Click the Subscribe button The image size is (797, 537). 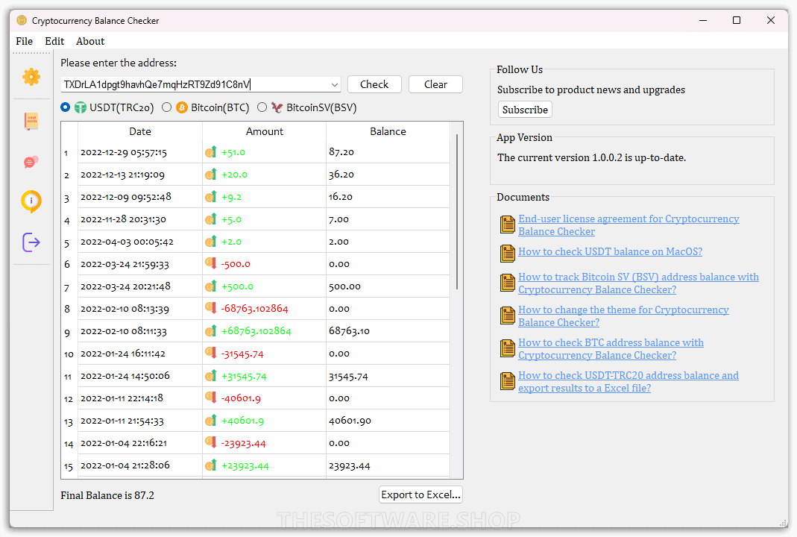click(525, 110)
